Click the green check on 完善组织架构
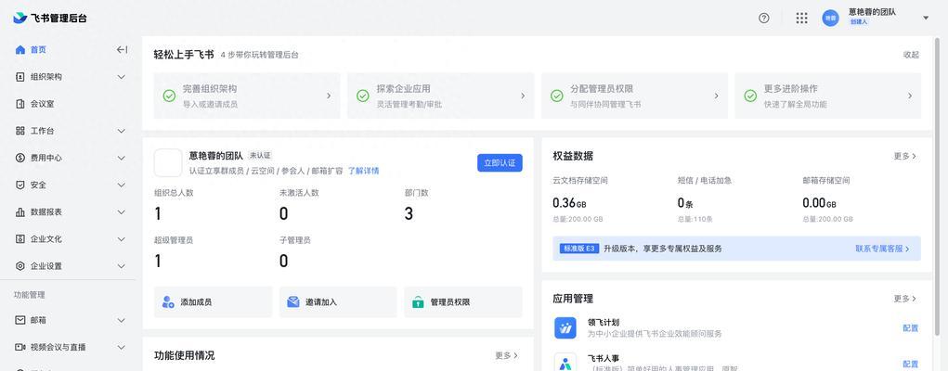Screen dimensions: 948x371 169,96
